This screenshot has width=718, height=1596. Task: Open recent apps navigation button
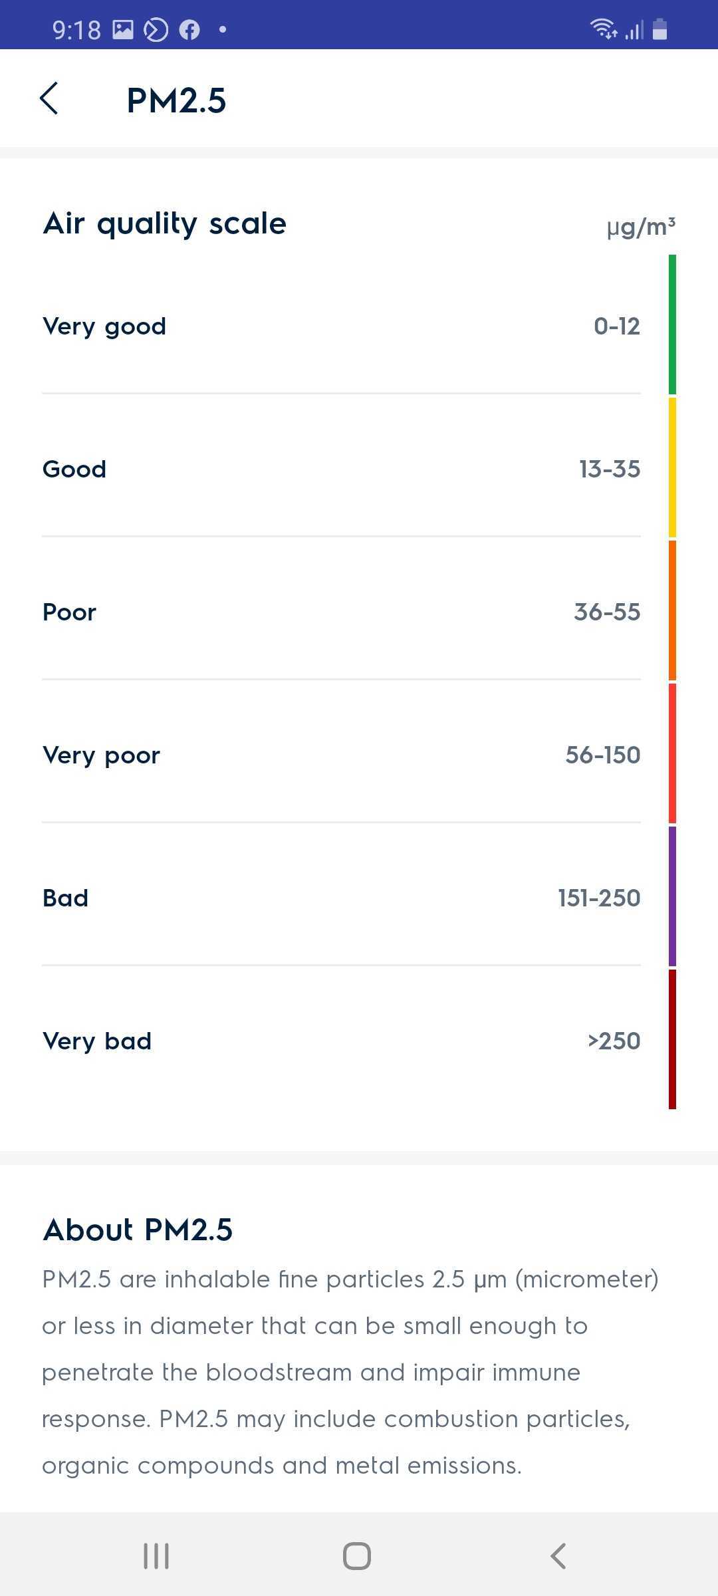[156, 1556]
